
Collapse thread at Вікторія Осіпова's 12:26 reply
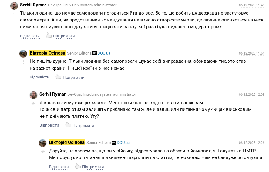[43, 151]
